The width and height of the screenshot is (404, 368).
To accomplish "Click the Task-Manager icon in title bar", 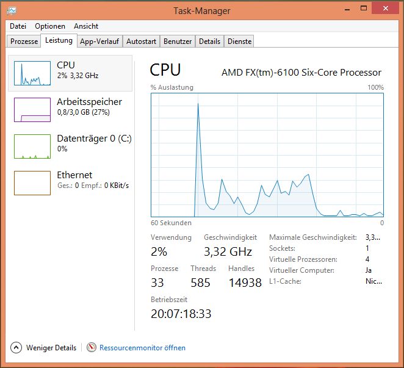I will 12,10.
